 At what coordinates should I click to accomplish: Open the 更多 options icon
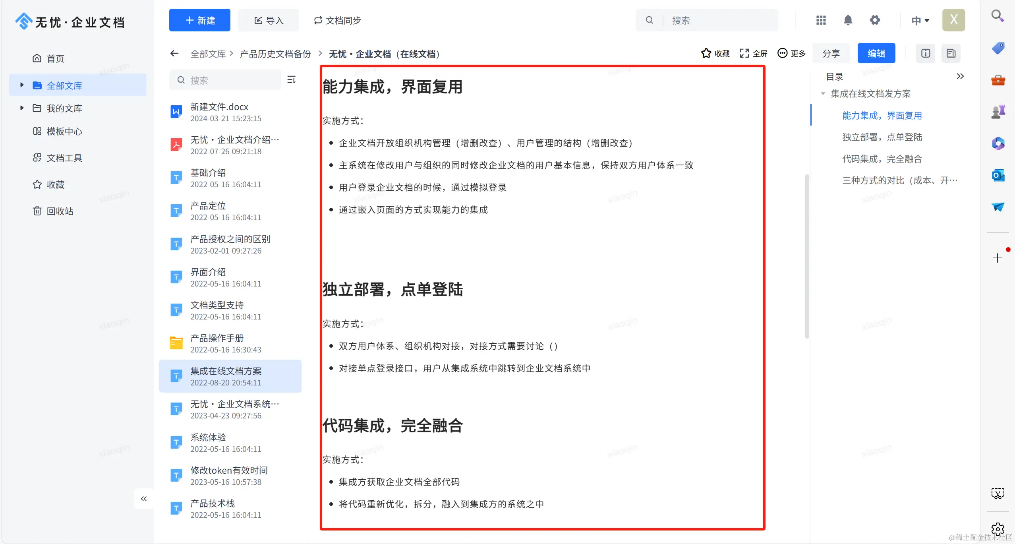click(x=782, y=53)
